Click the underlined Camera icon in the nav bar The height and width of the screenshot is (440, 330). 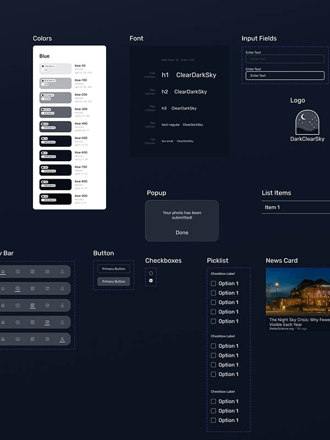(x=18, y=288)
